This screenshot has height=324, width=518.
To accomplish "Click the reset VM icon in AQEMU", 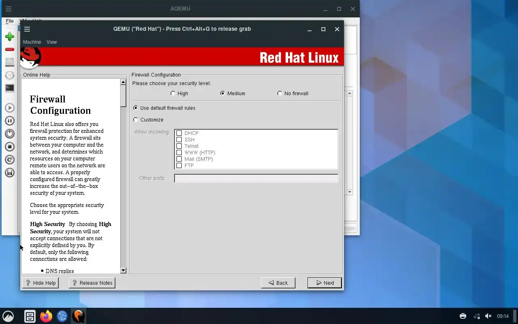I will pyautogui.click(x=10, y=160).
